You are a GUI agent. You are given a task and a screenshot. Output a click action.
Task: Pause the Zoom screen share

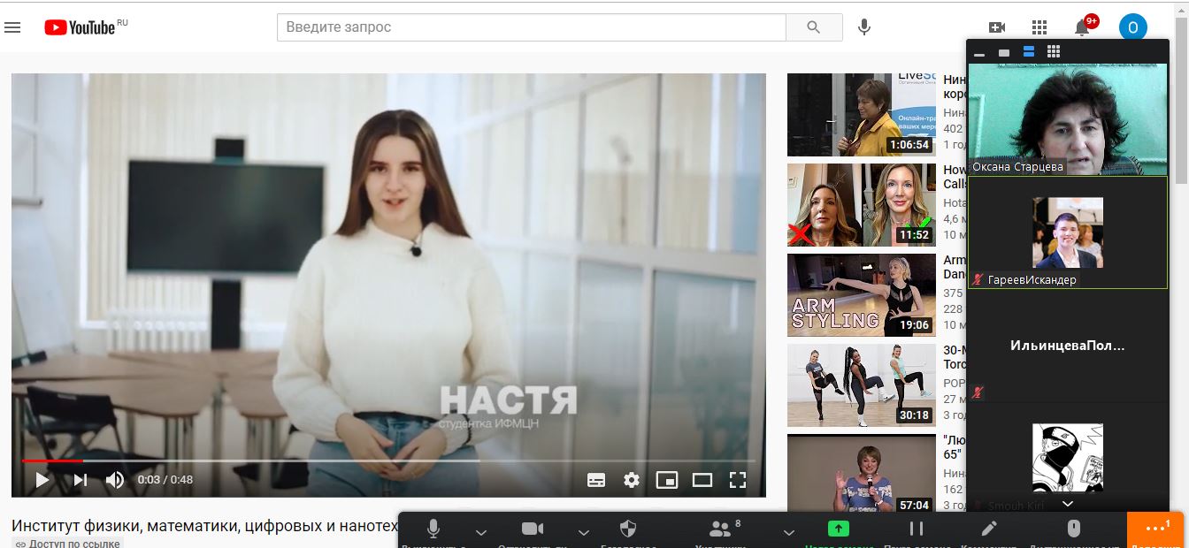tap(917, 529)
